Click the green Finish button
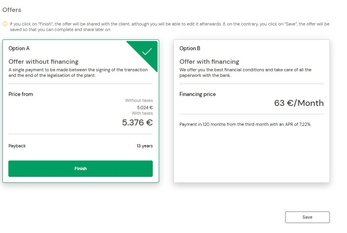 tap(81, 168)
